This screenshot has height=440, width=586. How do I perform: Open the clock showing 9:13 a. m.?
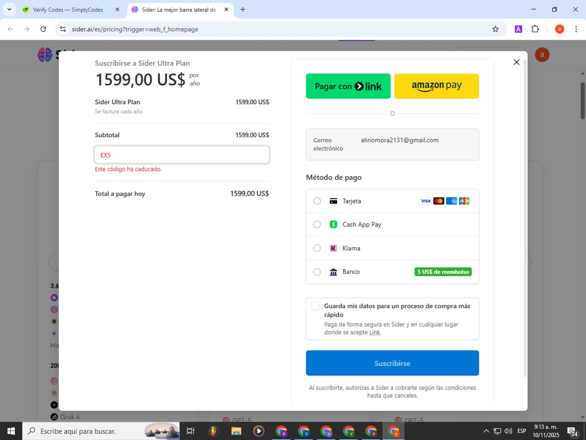pyautogui.click(x=546, y=431)
